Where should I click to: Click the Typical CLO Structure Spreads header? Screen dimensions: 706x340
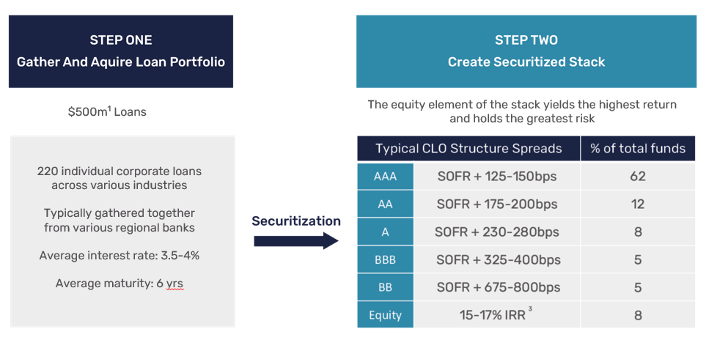468,149
